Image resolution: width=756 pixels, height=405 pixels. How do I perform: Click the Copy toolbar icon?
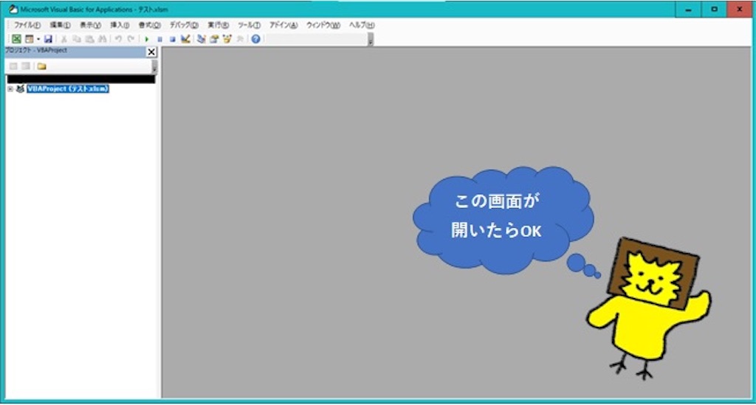pyautogui.click(x=77, y=39)
